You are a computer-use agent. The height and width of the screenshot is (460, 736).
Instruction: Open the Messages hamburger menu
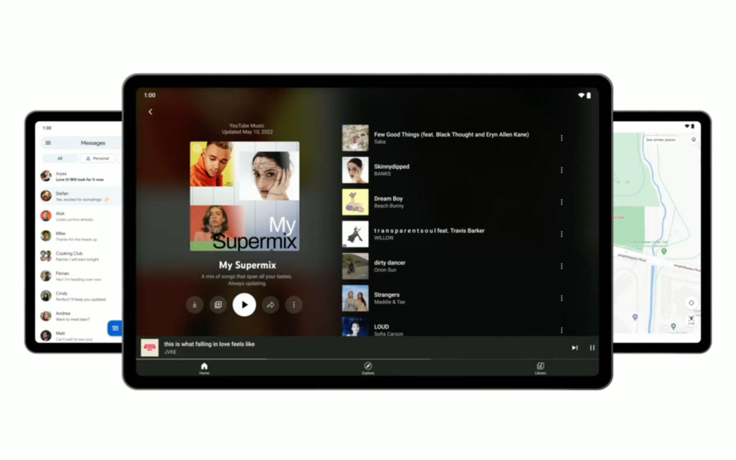pos(48,143)
